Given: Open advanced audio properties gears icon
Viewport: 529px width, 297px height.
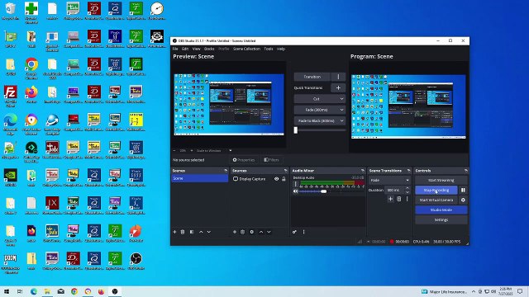Looking at the screenshot, I should tap(294, 232).
